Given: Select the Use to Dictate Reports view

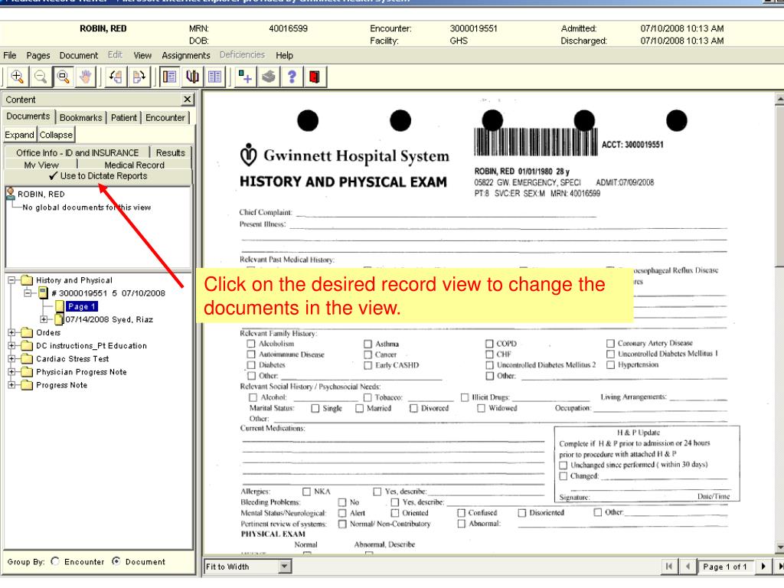Looking at the screenshot, I should point(99,176).
